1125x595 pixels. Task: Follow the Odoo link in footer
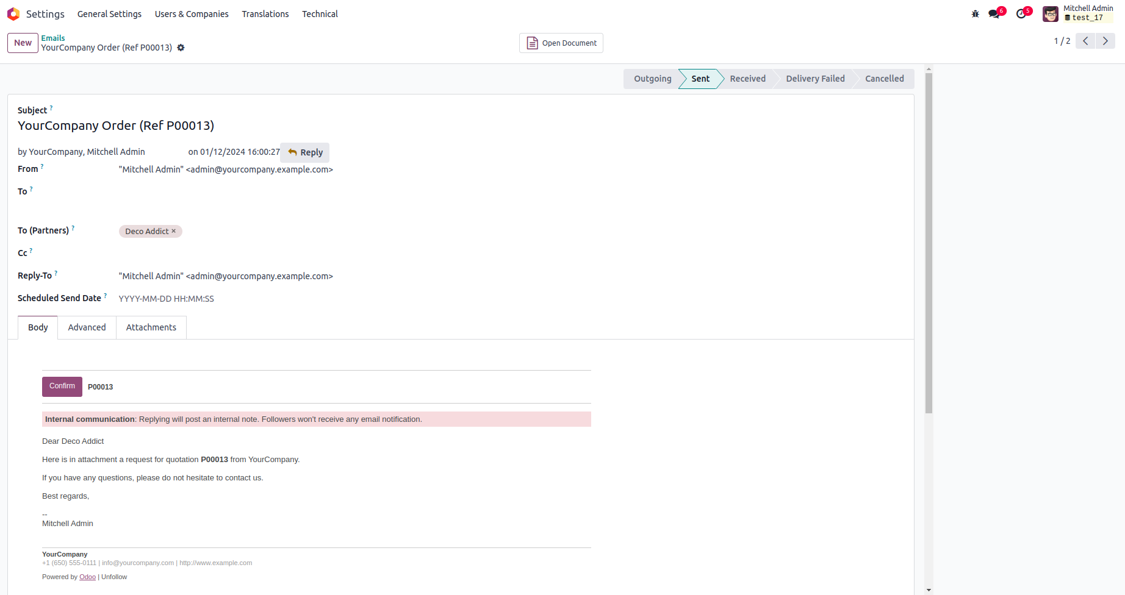click(87, 577)
